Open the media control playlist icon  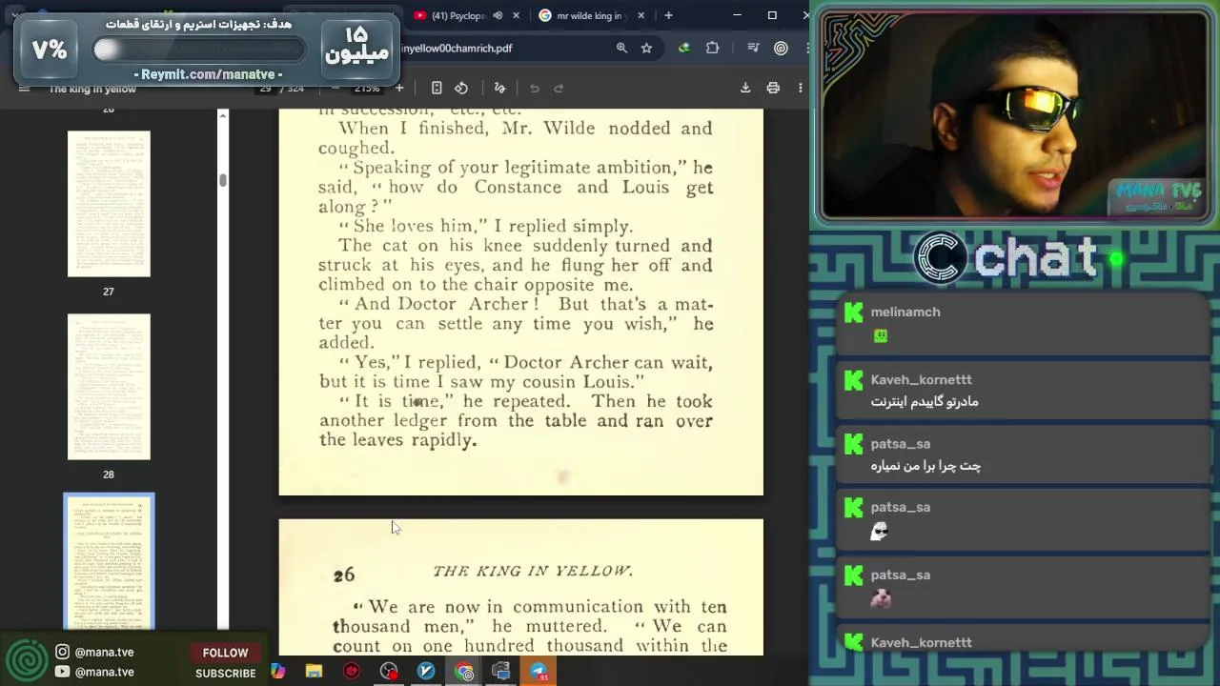point(753,48)
